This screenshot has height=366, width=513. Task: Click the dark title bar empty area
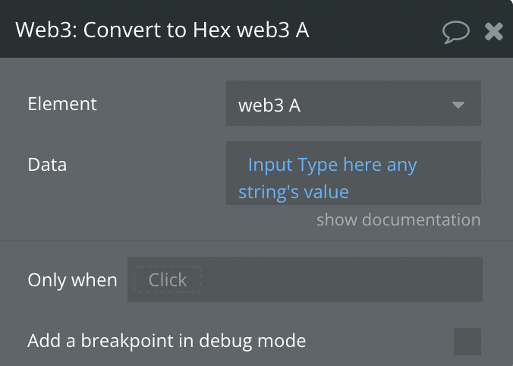tap(372, 30)
